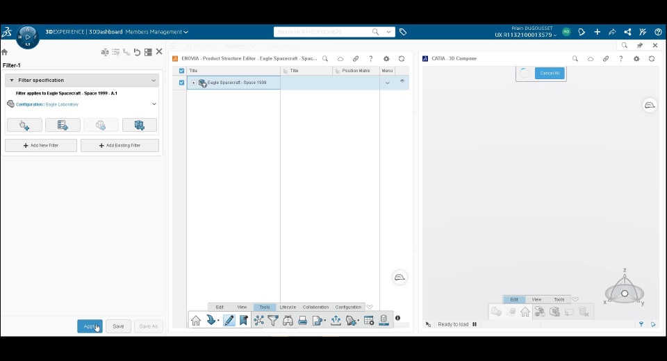Open Configuration tab
The width and height of the screenshot is (667, 361).
348,307
